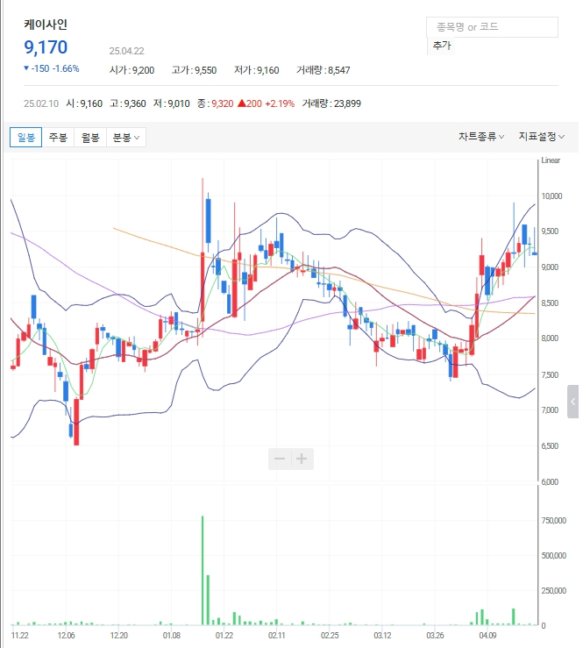Click the change value -150 -1.66%
Screen dimensions: 583x648
(52, 68)
